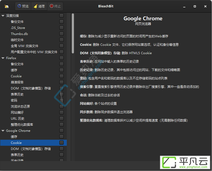Select Firefox DOM（文档对象模型）存储 row
This screenshot has height=171, width=212.
pyautogui.click(x=33, y=88)
